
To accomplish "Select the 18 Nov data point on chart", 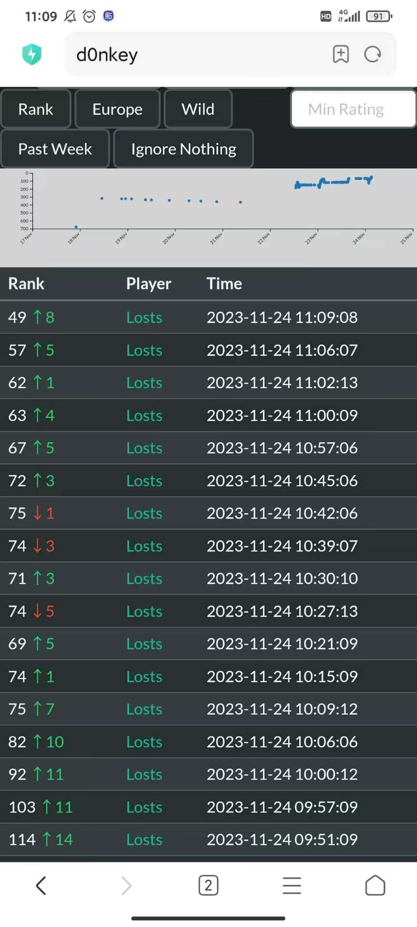I will (x=76, y=227).
